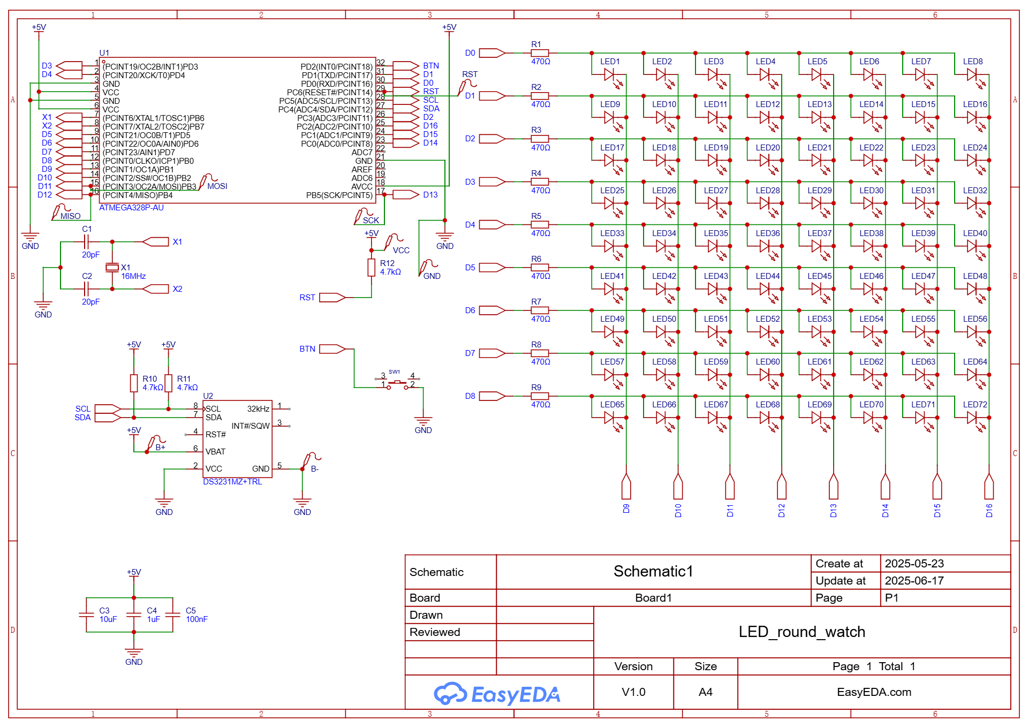The image size is (1028, 728).
Task: Click the RST net port near R12
Action: pyautogui.click(x=332, y=298)
